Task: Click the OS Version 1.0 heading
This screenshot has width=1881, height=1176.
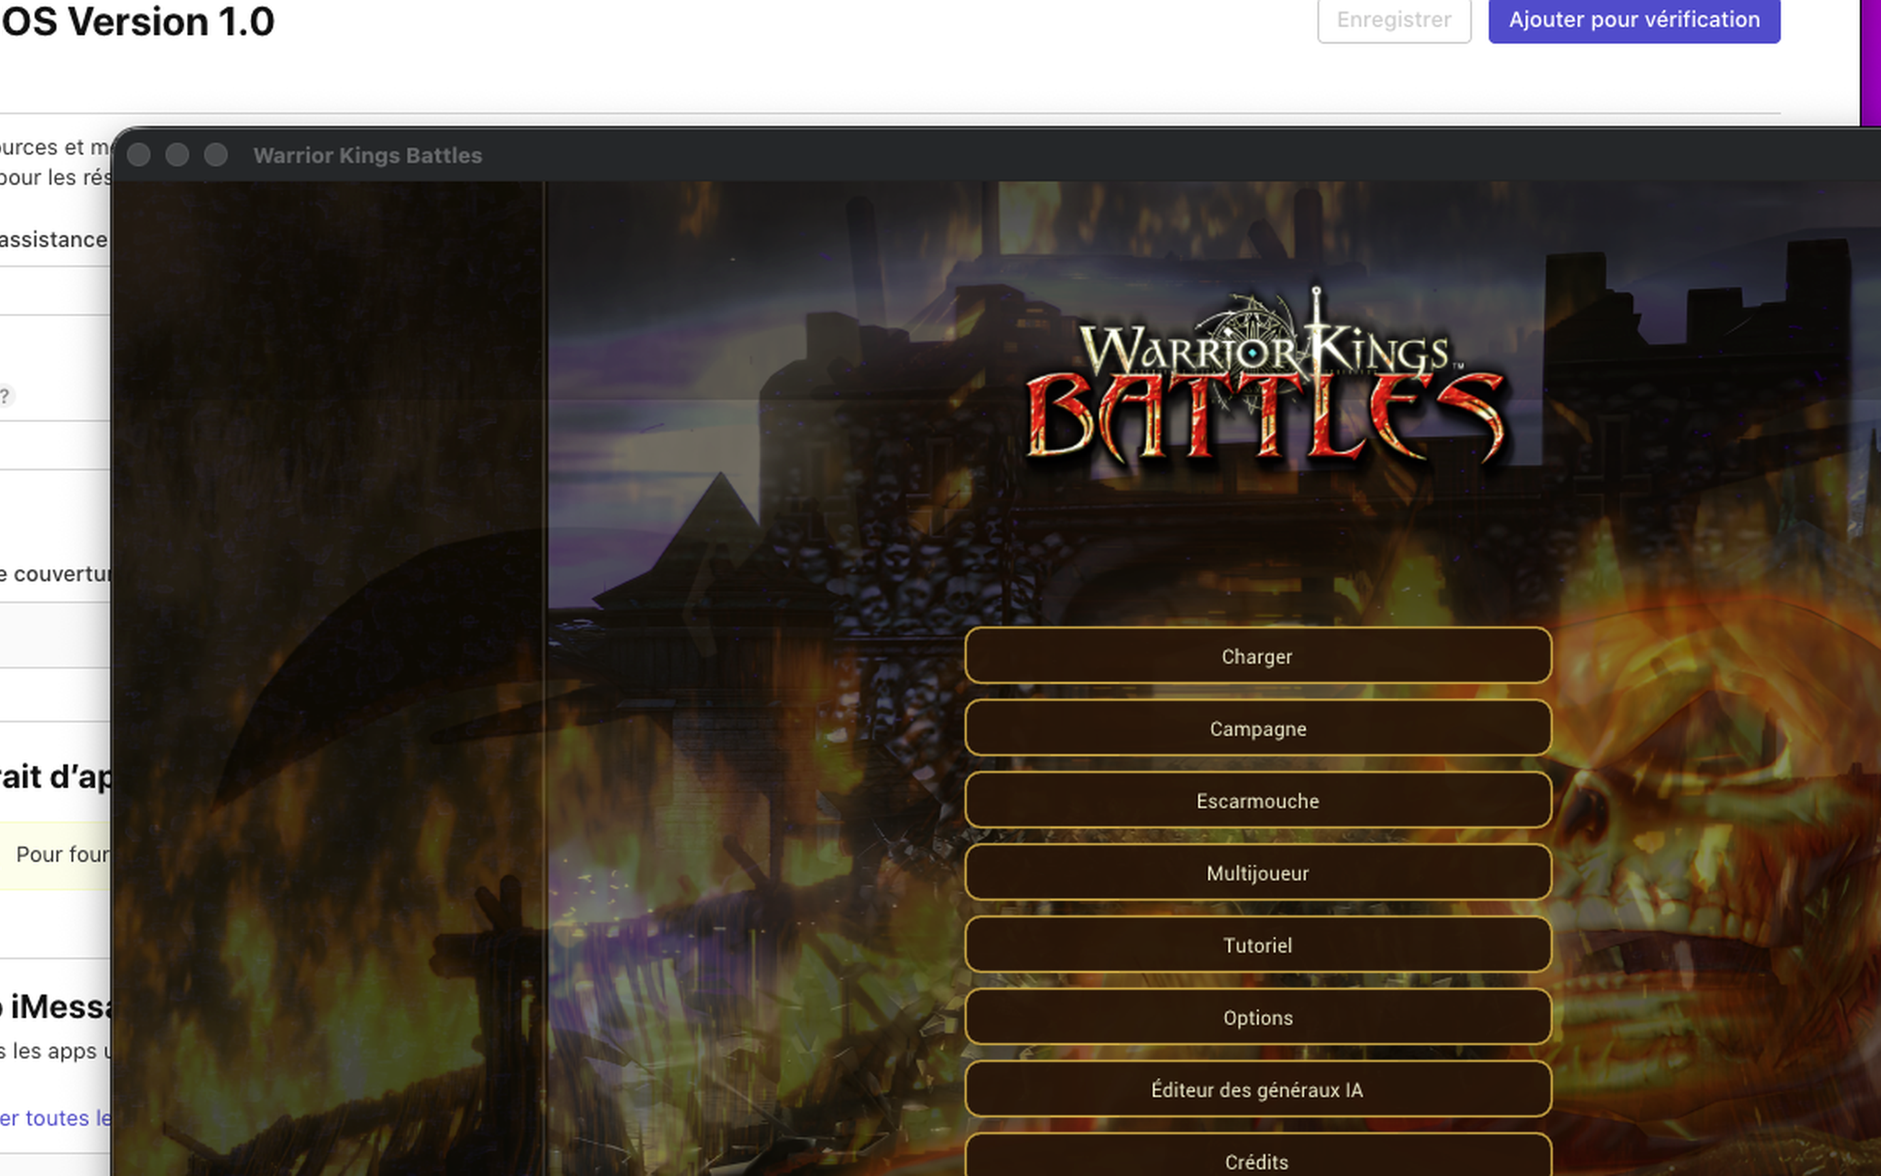Action: (x=138, y=21)
